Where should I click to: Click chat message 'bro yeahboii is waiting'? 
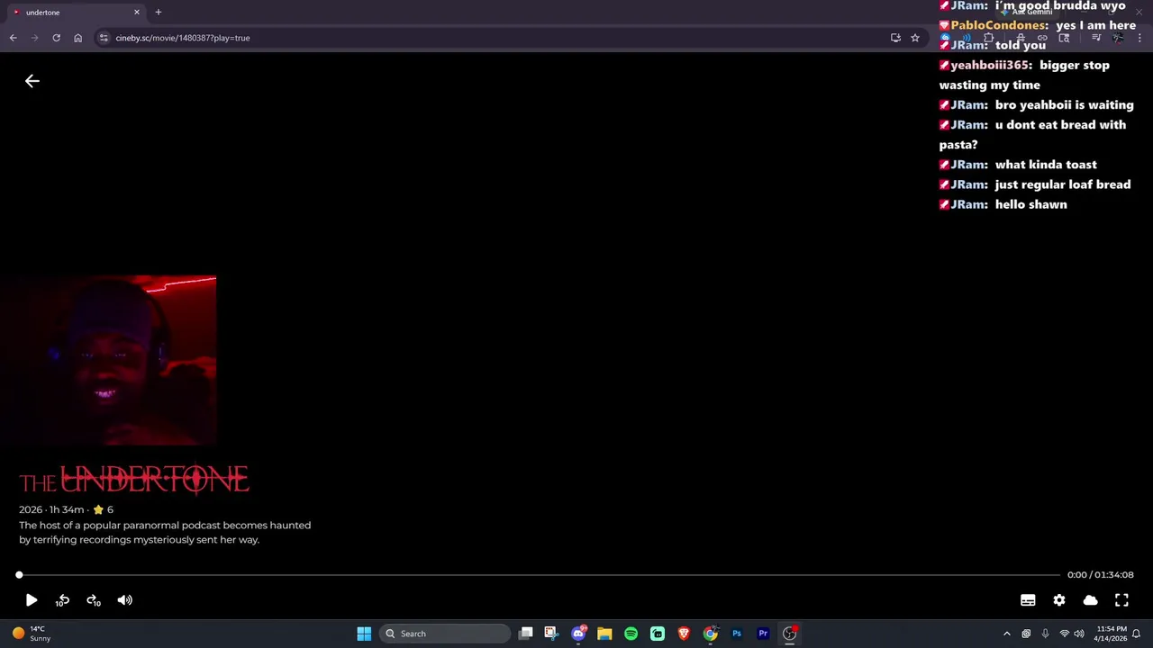pyautogui.click(x=1037, y=104)
